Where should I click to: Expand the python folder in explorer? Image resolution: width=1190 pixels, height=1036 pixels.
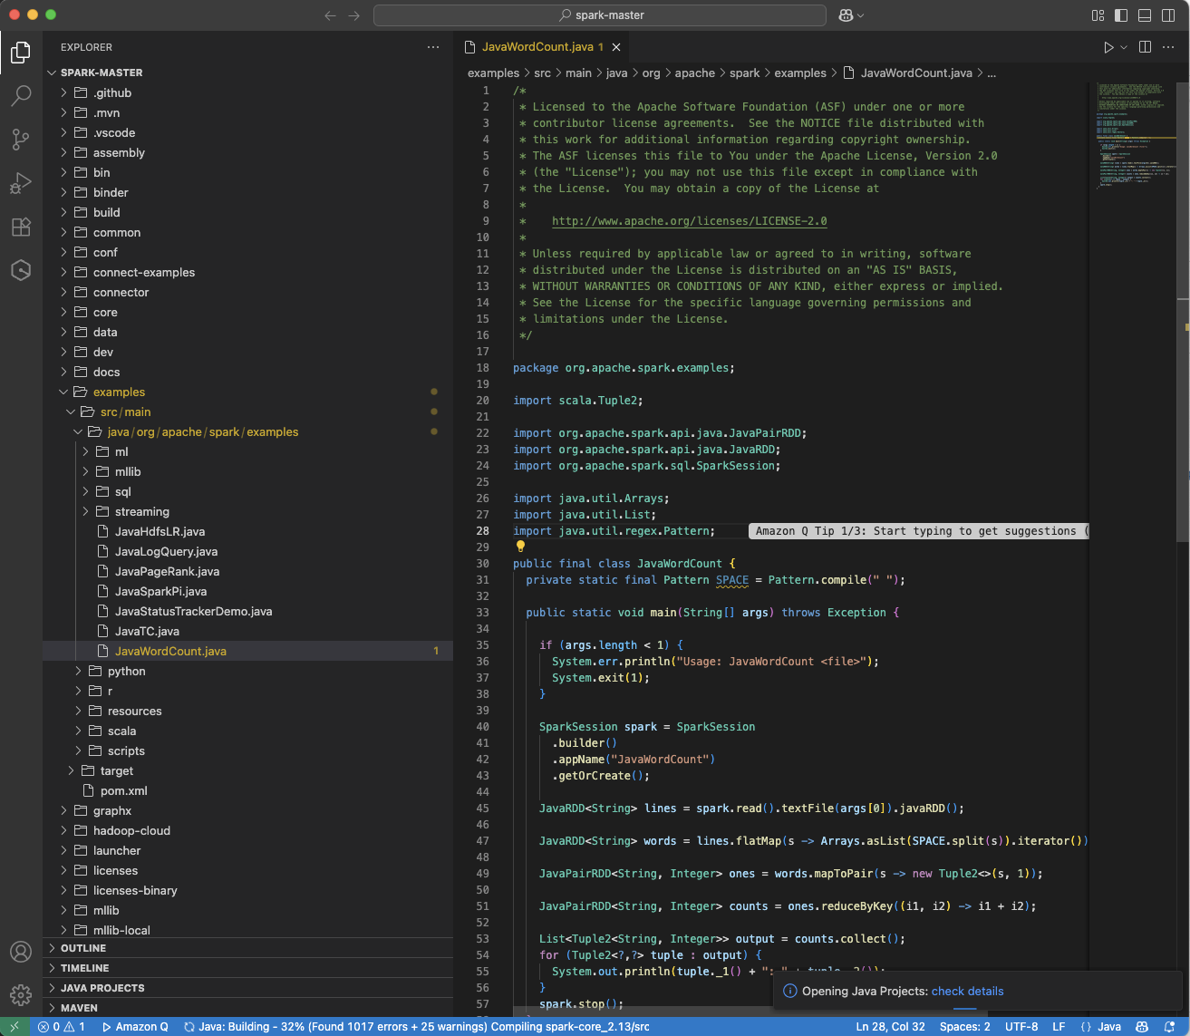126,672
